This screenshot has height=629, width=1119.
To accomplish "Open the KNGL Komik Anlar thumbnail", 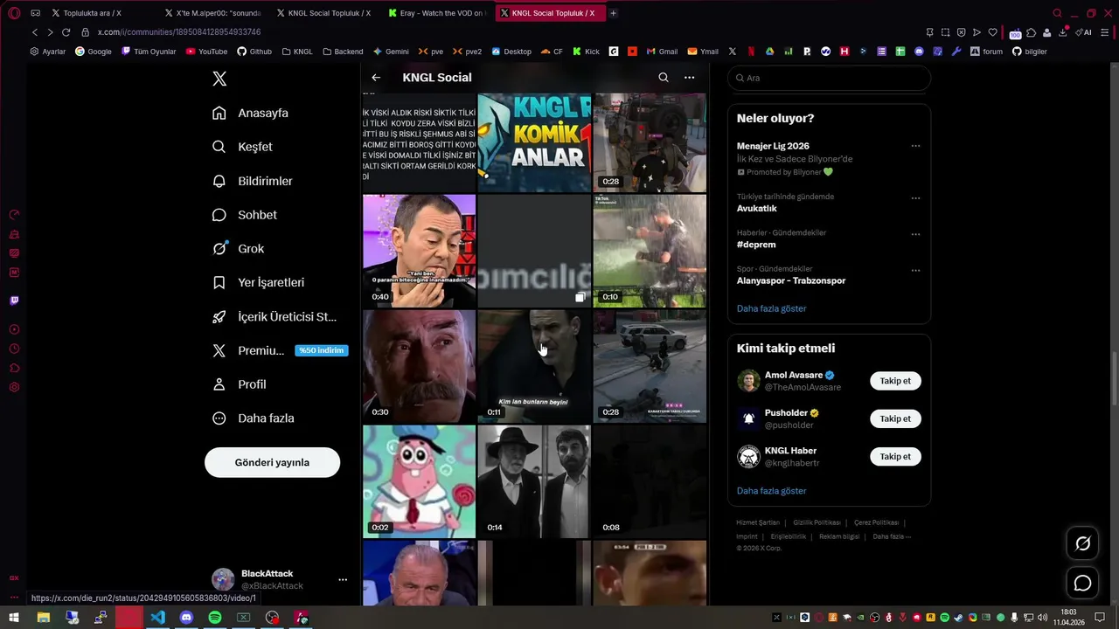I will tap(534, 142).
